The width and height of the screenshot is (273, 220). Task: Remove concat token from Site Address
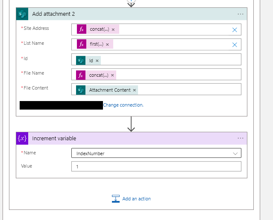(113, 29)
